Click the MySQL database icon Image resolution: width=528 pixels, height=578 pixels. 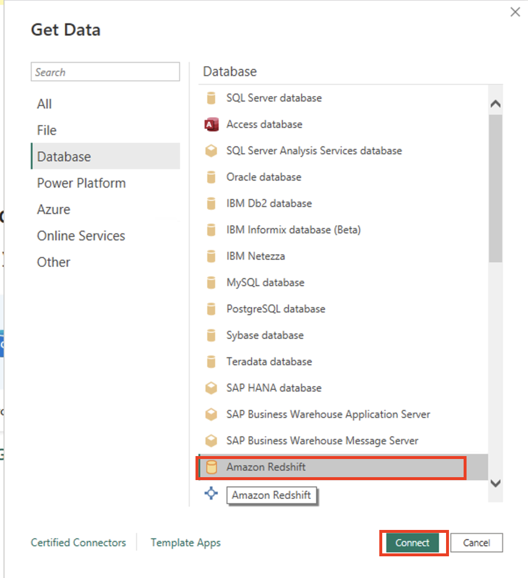point(211,283)
